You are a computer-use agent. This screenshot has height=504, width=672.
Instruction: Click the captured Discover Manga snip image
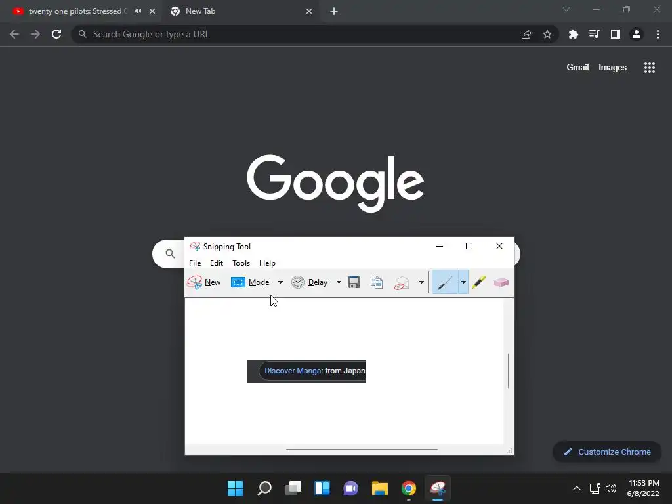click(306, 371)
